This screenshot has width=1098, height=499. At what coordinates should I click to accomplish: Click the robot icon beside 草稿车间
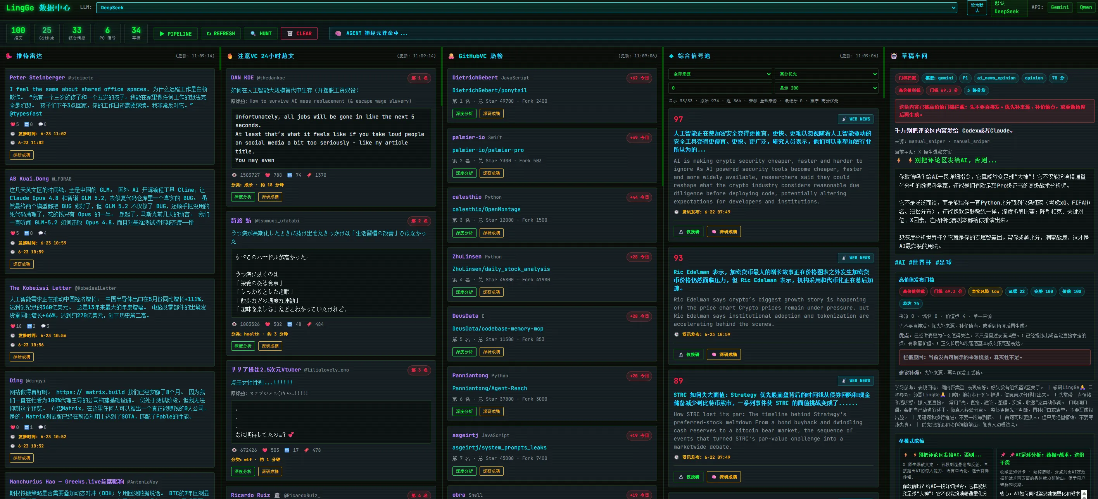pyautogui.click(x=894, y=56)
